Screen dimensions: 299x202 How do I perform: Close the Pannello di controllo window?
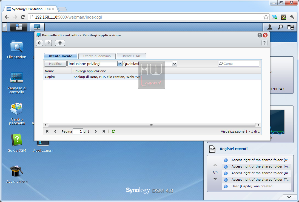[265, 35]
